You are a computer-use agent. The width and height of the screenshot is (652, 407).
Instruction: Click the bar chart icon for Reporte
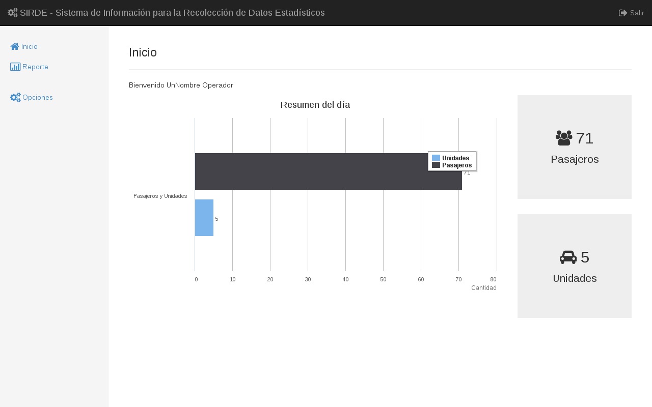pyautogui.click(x=15, y=67)
